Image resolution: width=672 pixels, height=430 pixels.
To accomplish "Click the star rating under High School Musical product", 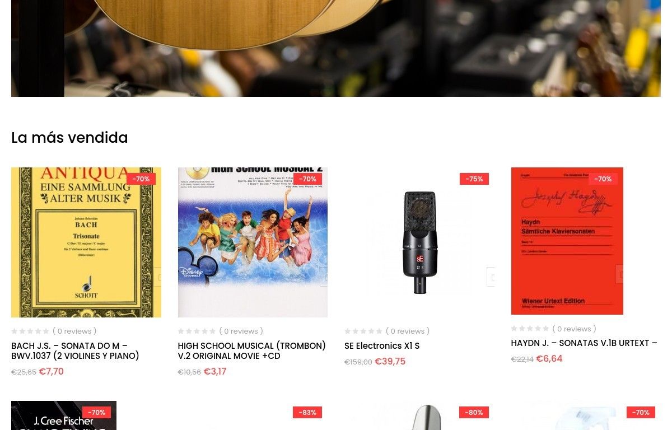I will pos(197,331).
